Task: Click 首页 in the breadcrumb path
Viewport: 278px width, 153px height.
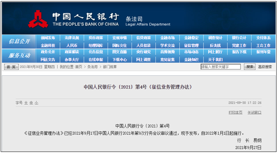Action: click(79, 67)
